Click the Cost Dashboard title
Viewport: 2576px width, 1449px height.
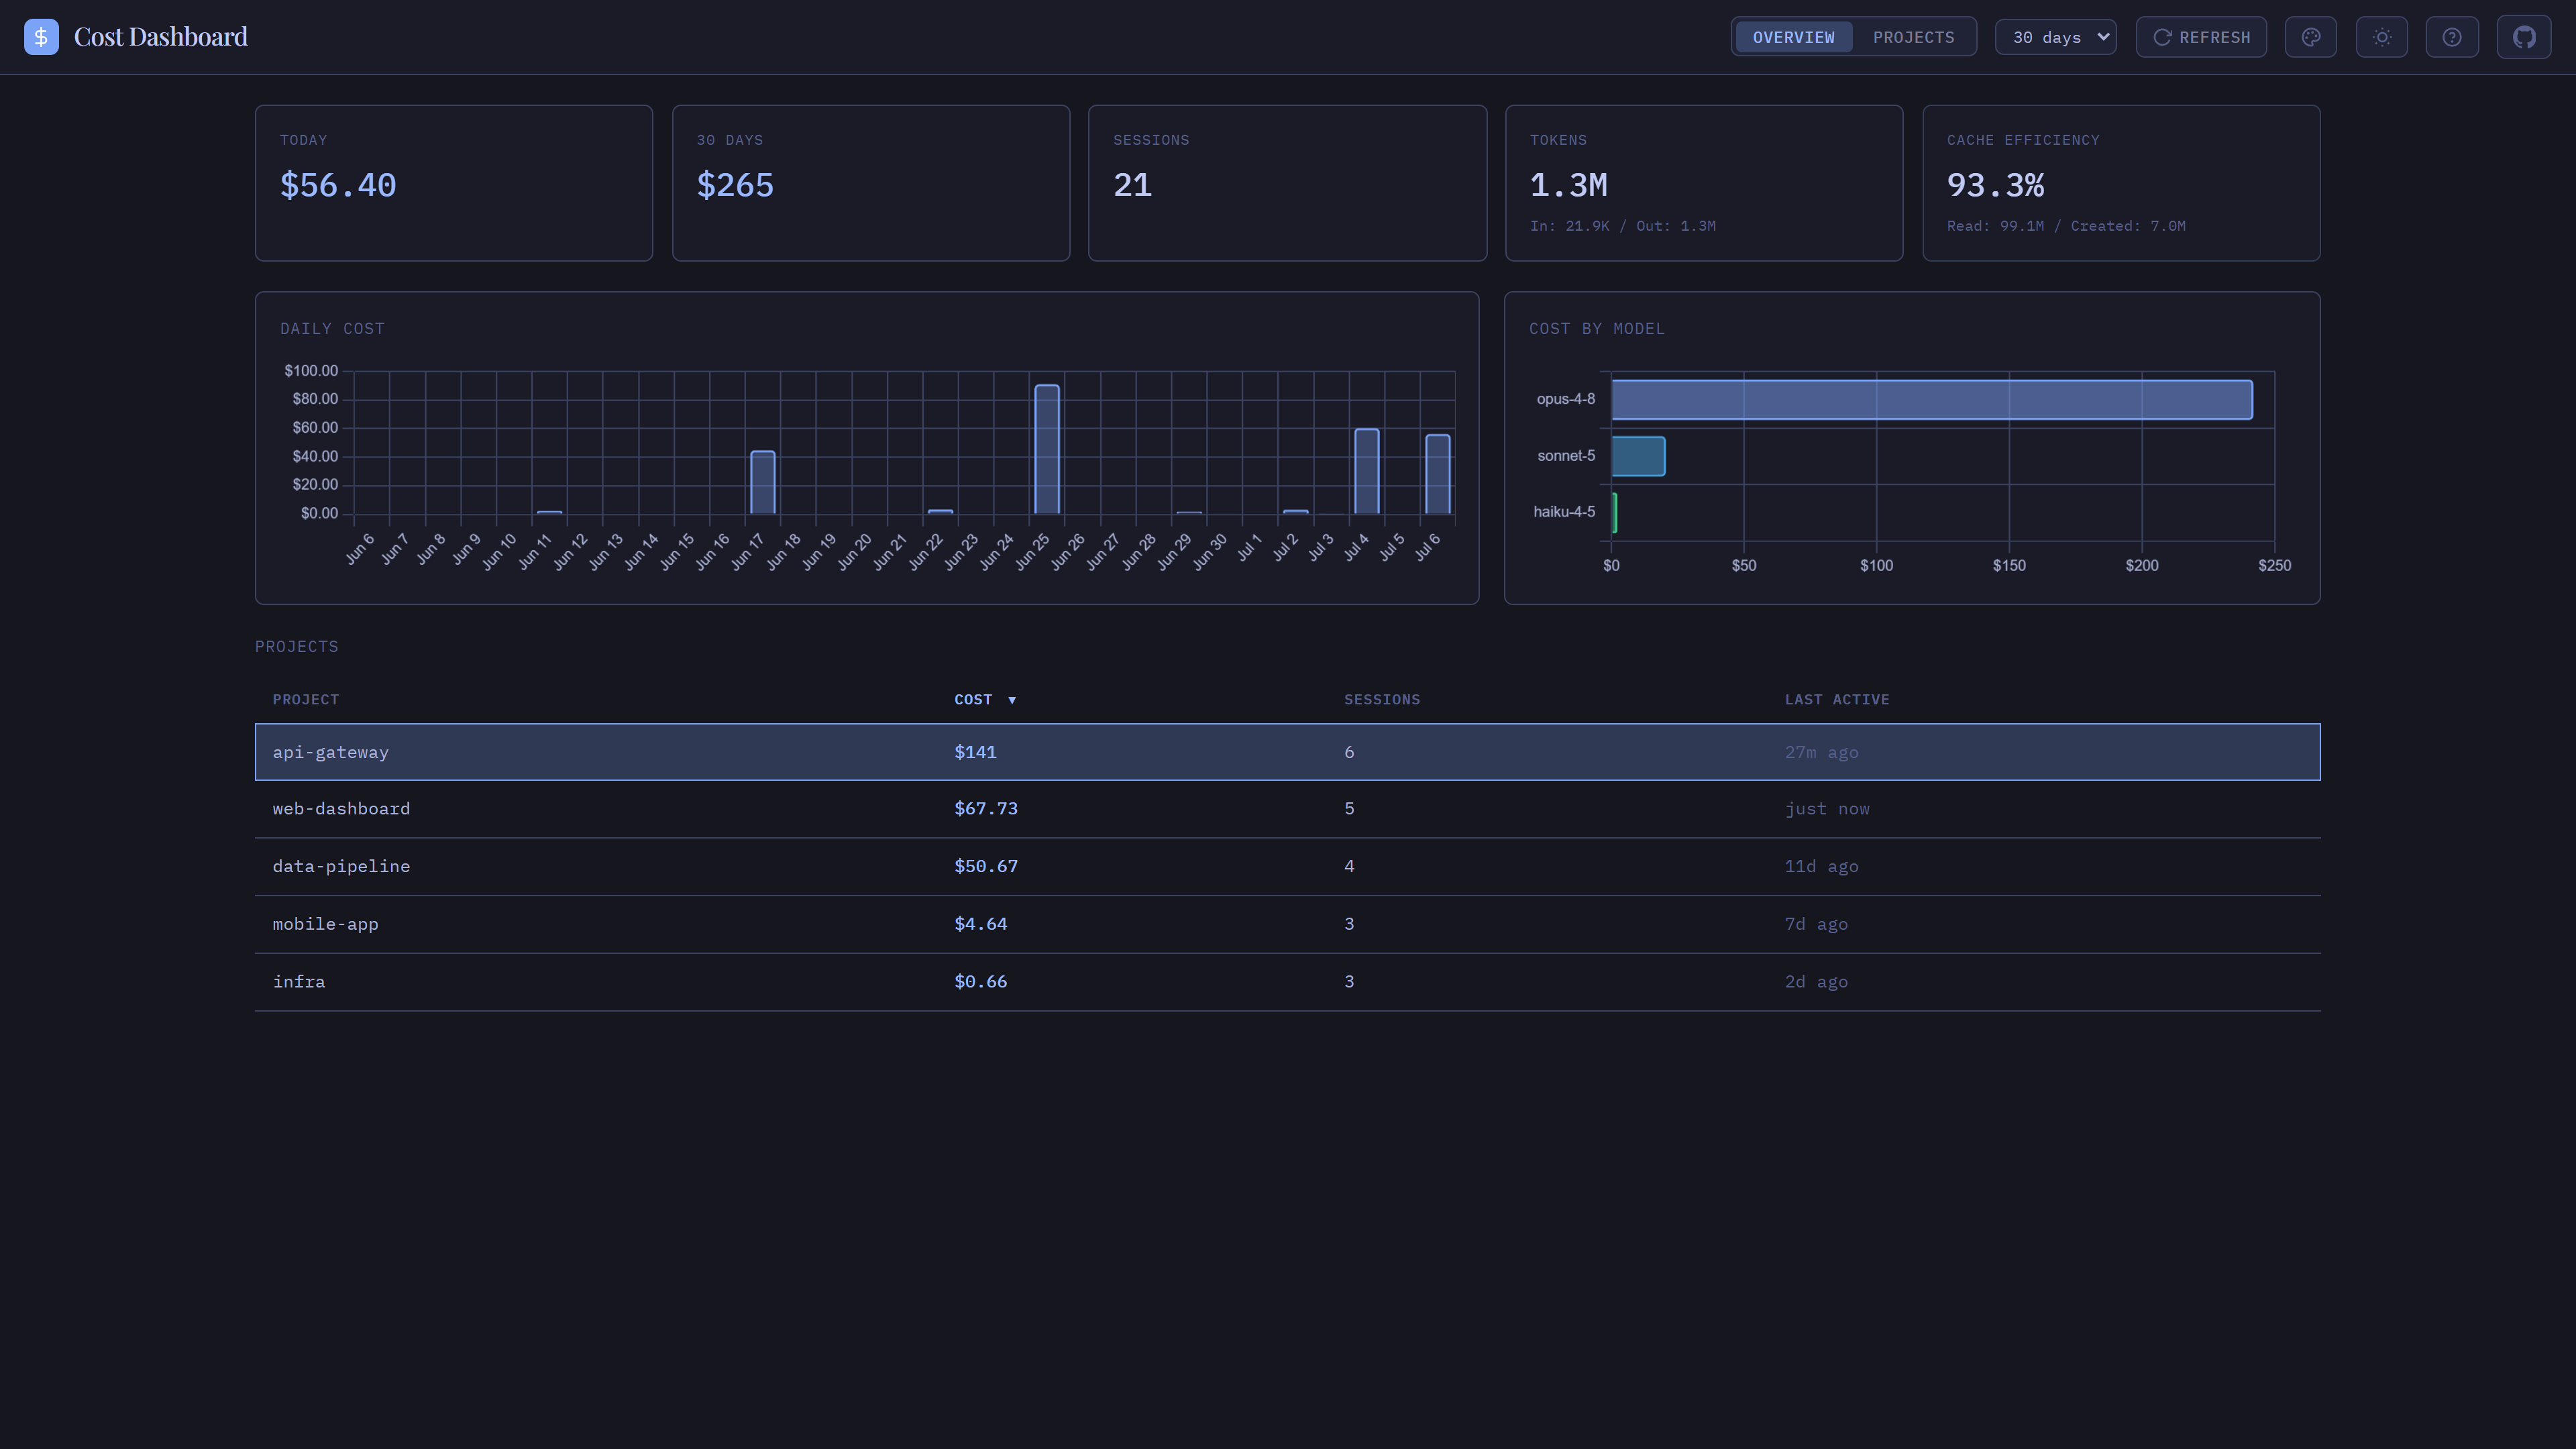[x=161, y=37]
